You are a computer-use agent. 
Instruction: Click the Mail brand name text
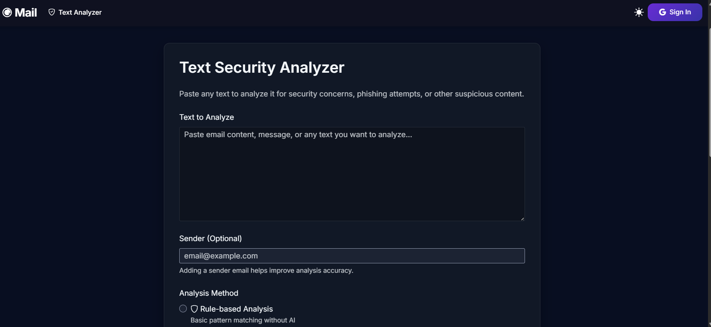[26, 13]
